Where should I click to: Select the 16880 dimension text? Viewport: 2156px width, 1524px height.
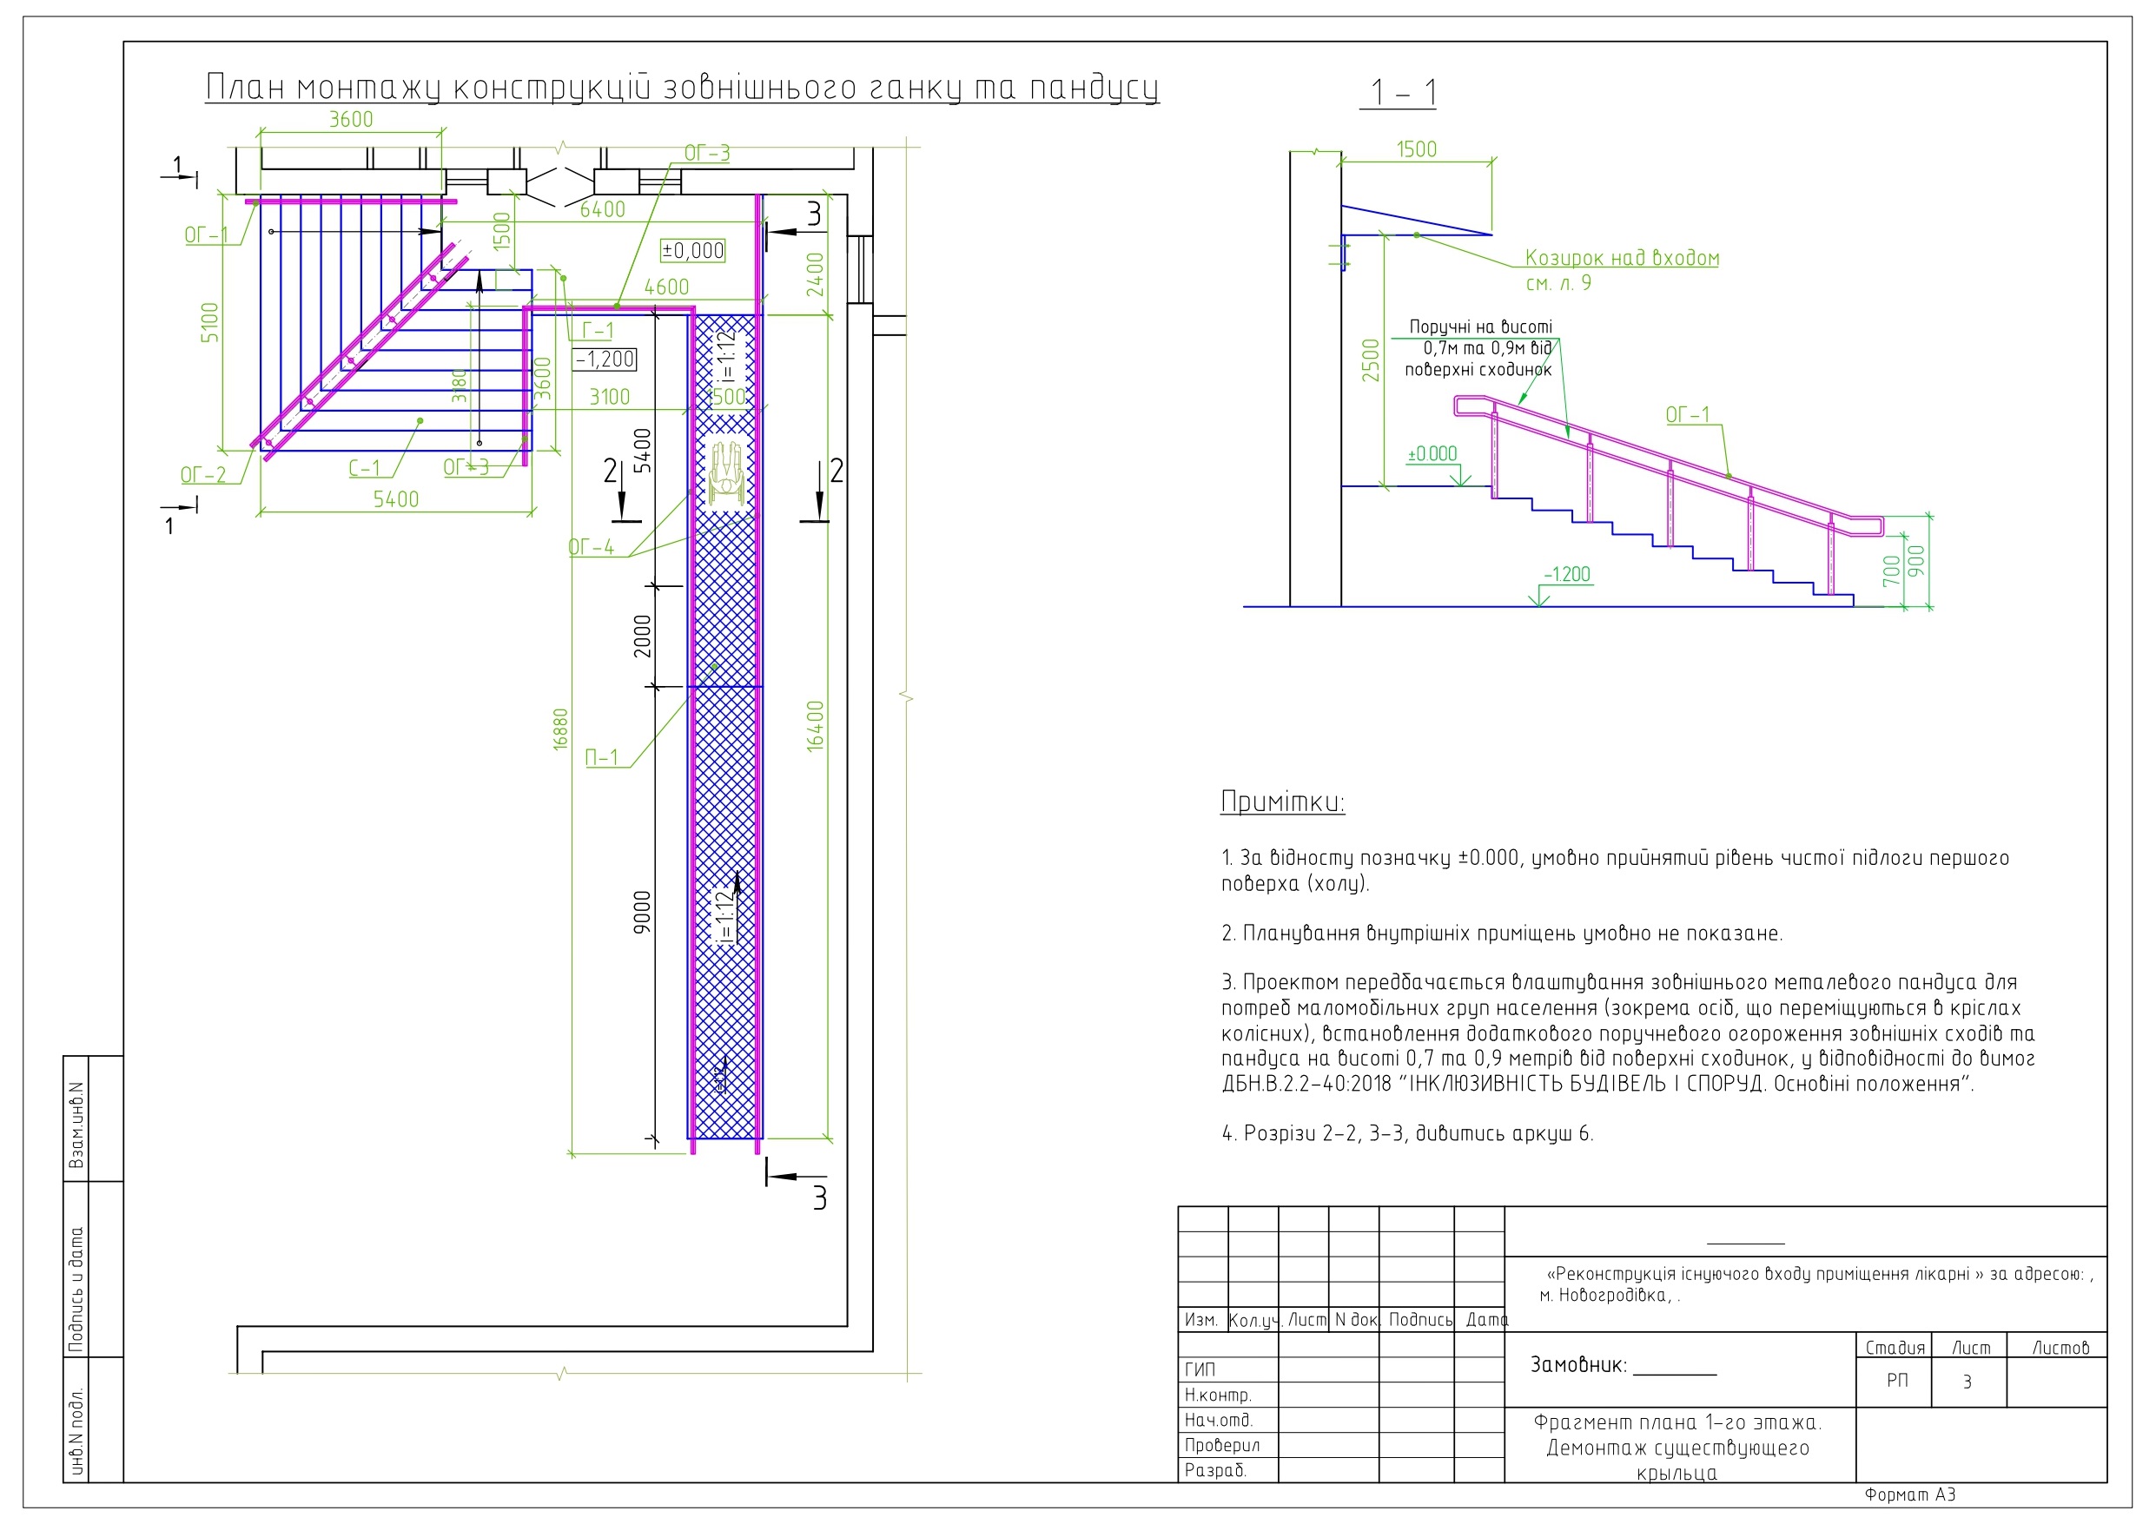(x=560, y=729)
